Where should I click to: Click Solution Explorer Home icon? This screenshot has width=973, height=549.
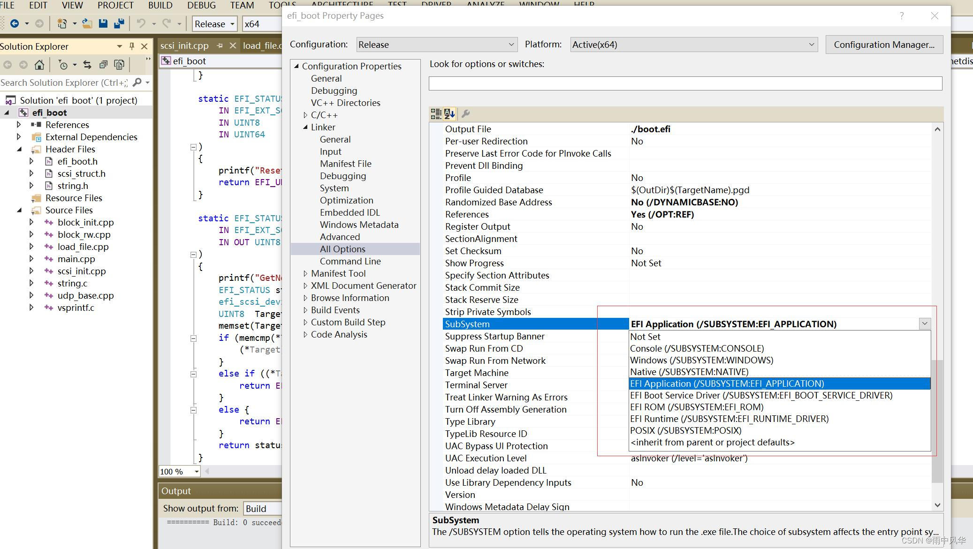(x=39, y=65)
